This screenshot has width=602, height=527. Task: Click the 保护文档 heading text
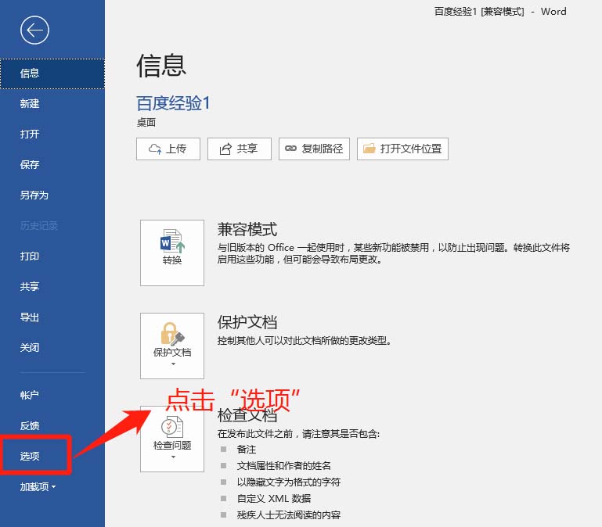tap(247, 322)
